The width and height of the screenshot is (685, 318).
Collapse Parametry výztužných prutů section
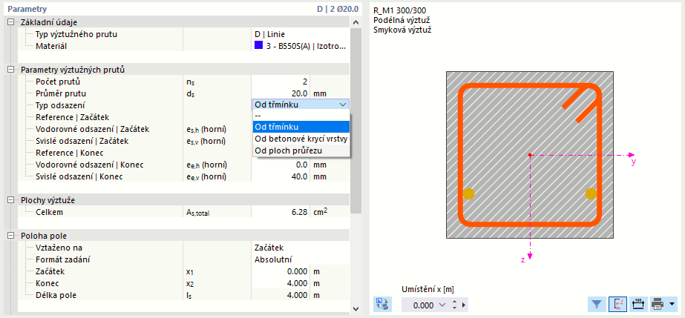(11, 70)
